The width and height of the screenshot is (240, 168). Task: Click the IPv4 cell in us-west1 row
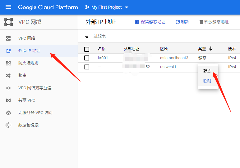coord(232,67)
